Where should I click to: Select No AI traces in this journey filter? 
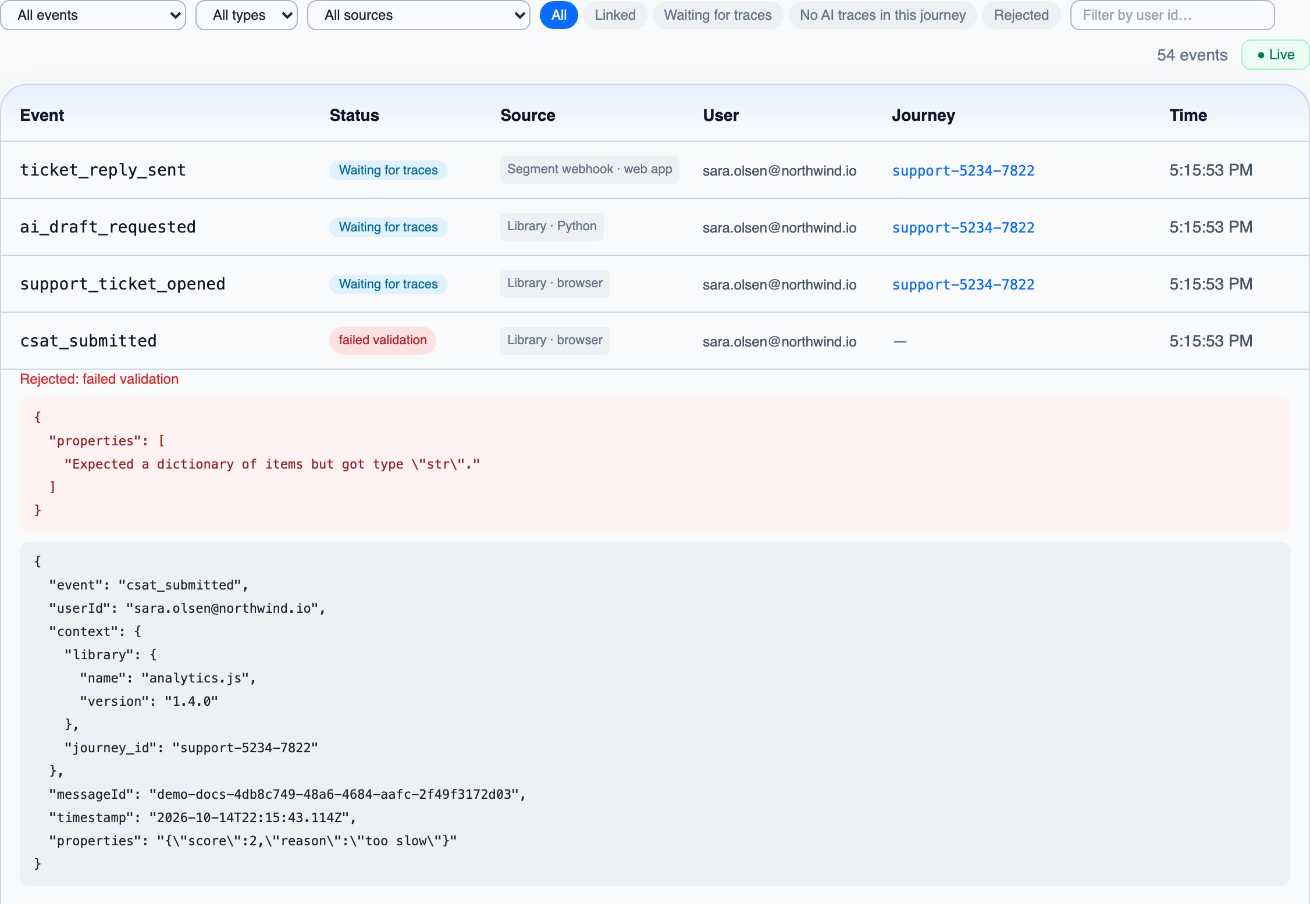[x=882, y=15]
